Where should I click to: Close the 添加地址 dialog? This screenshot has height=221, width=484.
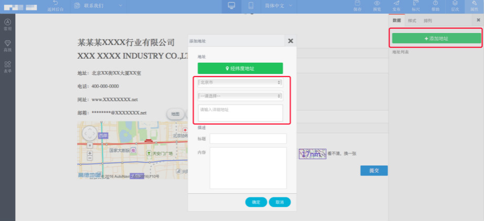coord(290,40)
